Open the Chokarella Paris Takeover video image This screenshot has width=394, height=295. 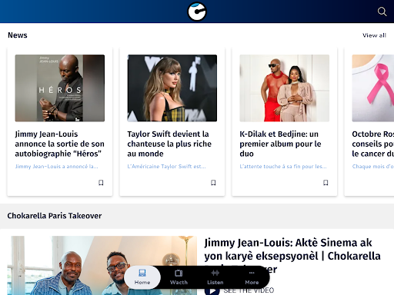[102, 265]
